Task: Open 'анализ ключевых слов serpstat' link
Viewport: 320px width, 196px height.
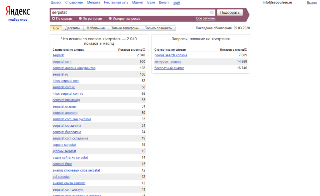Action: (76, 170)
